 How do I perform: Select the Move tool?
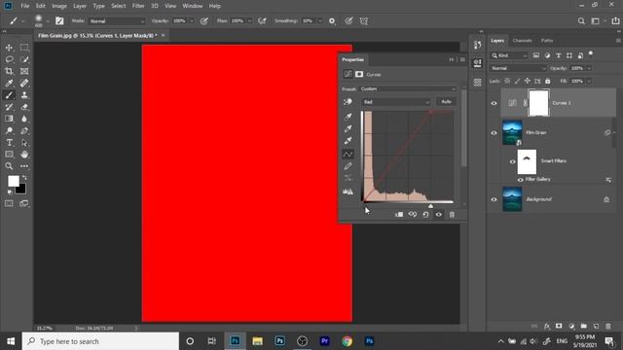pos(9,48)
